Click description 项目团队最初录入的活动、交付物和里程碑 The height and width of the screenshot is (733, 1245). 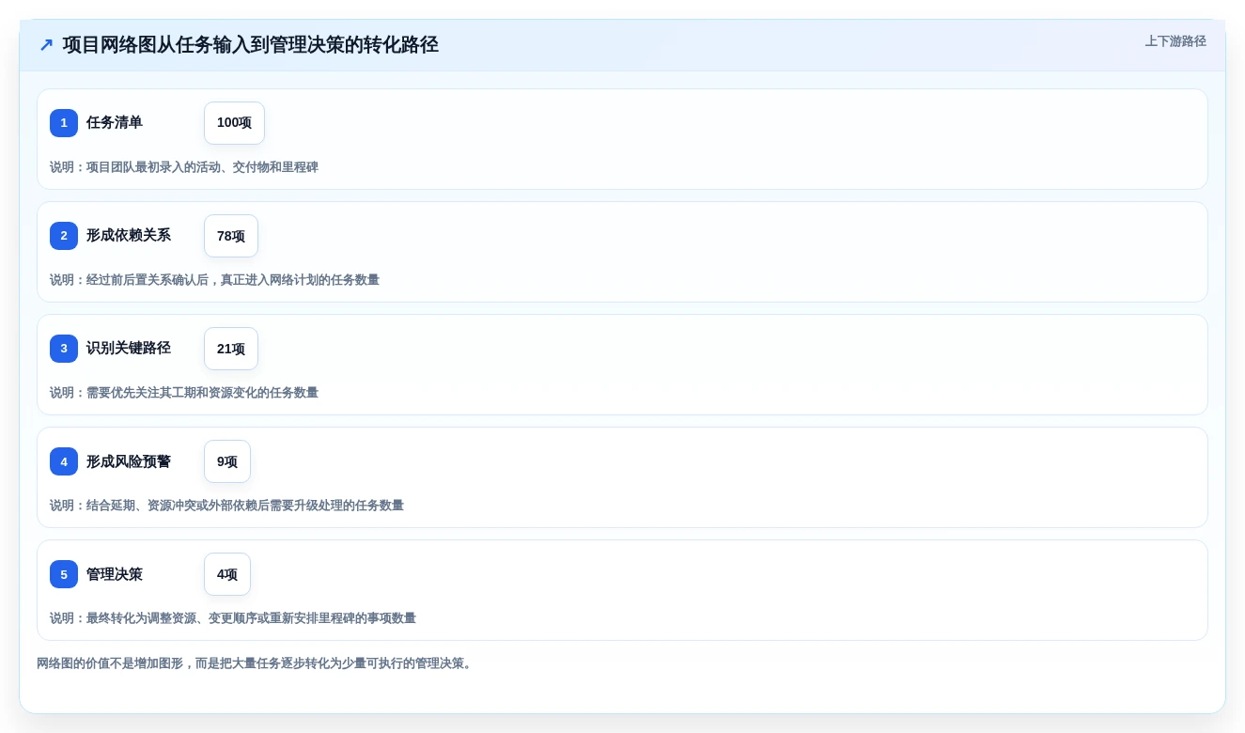click(184, 167)
